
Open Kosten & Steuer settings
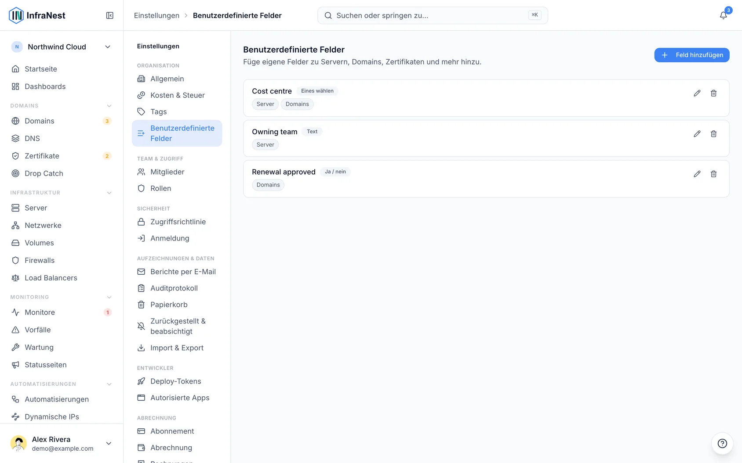(177, 95)
